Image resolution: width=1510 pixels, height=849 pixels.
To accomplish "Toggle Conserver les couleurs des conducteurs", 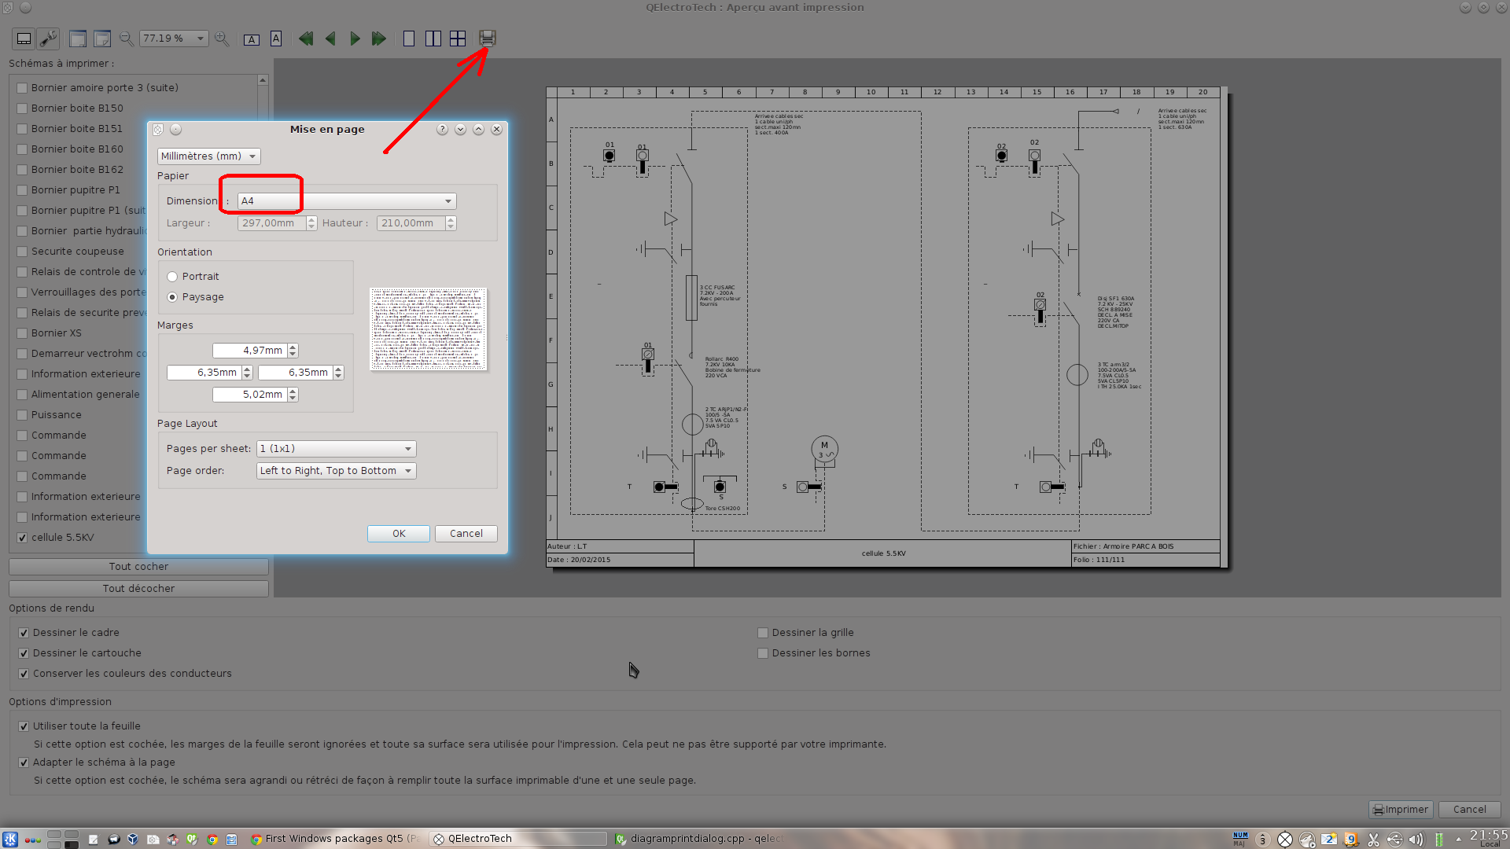I will point(24,674).
